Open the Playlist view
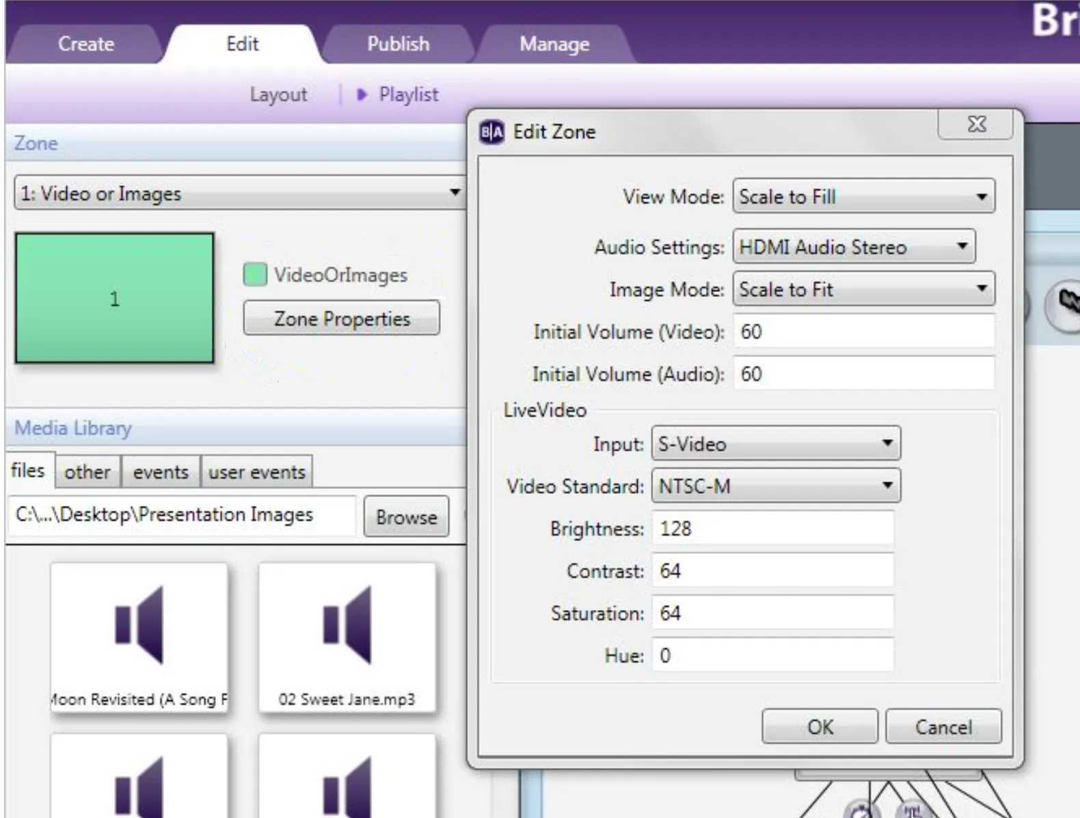 point(408,94)
